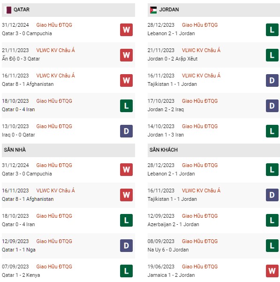Click the Qatar flag icon
Screen dimensions: 280x282
tap(8, 10)
